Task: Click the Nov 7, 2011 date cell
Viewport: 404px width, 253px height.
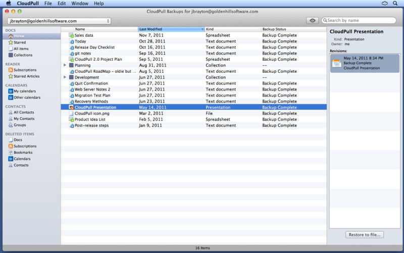Action: pos(151,35)
